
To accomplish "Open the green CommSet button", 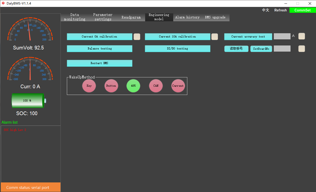I will pos(302,10).
